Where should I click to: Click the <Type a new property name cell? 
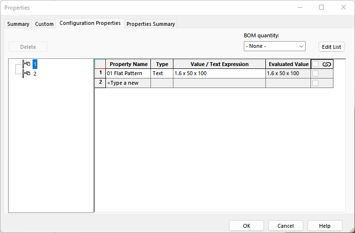[128, 83]
